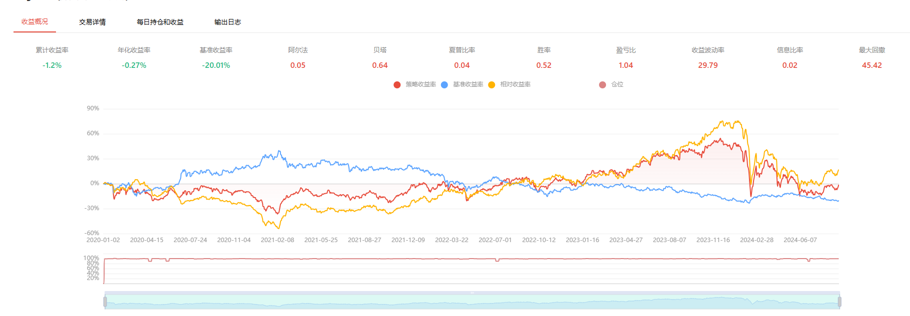This screenshot has width=910, height=316.
Task: Click the -1.2% cumulative return value
Action: tap(52, 65)
